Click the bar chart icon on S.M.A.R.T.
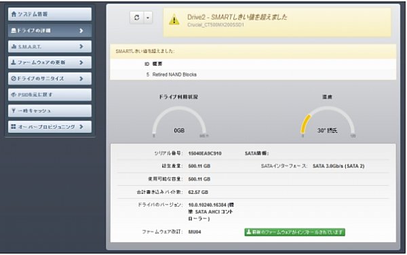Image resolution: width=407 pixels, height=255 pixels. tap(14, 47)
